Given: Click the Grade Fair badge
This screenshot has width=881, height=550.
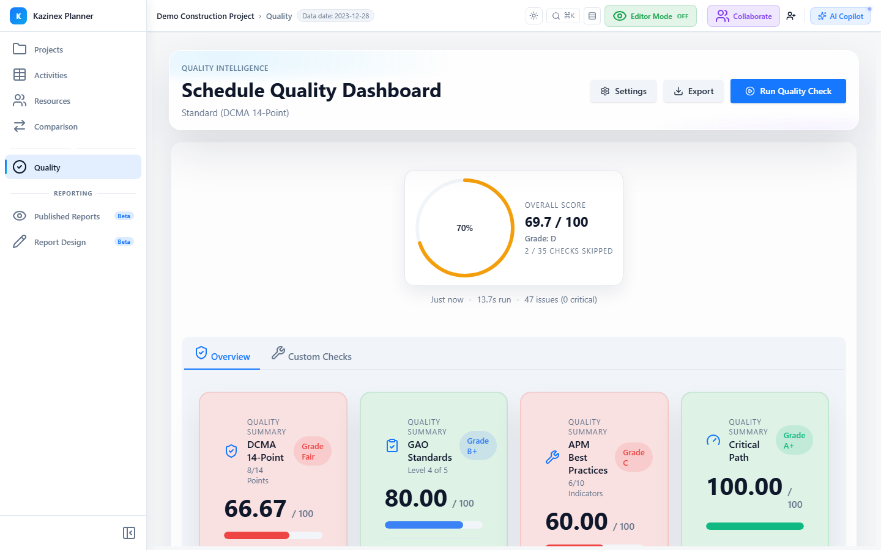Looking at the screenshot, I should tap(313, 452).
